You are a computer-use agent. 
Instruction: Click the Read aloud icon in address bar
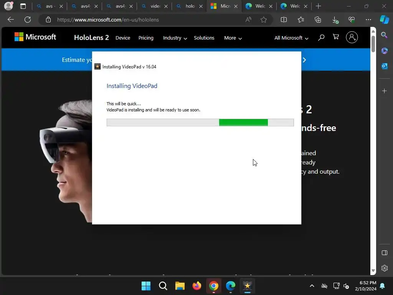coord(248,20)
